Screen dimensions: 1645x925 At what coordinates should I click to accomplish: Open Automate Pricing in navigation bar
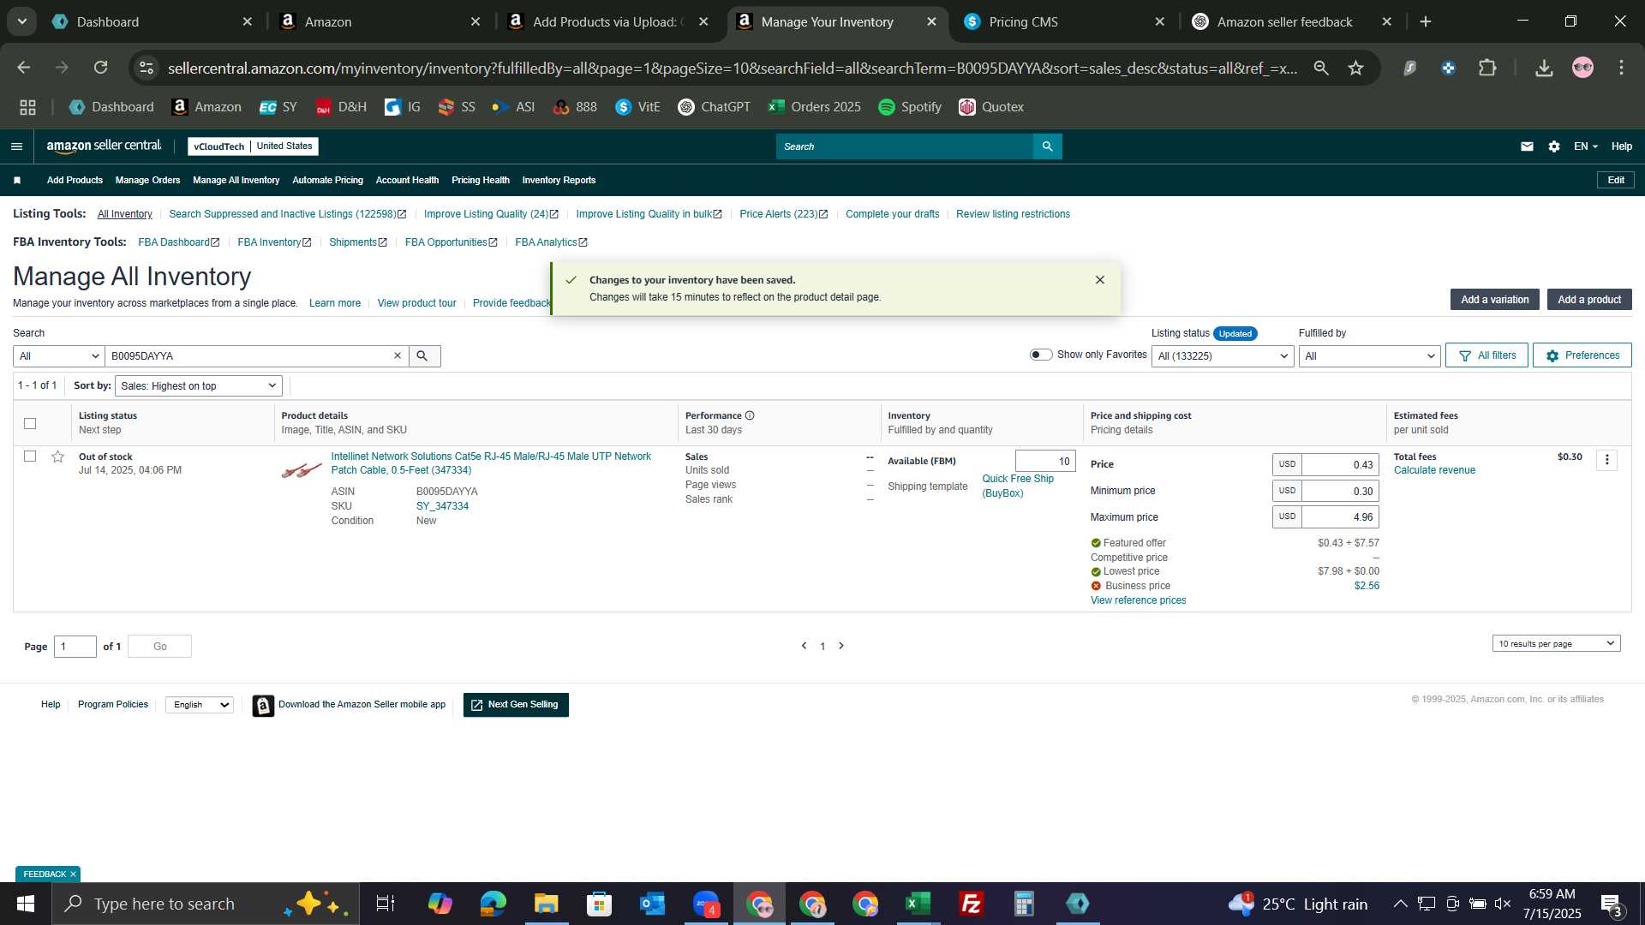(x=327, y=180)
